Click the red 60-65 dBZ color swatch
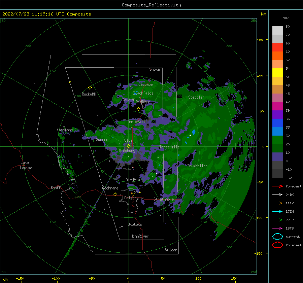Screen dimensions: 303x283 pyautogui.click(x=277, y=47)
